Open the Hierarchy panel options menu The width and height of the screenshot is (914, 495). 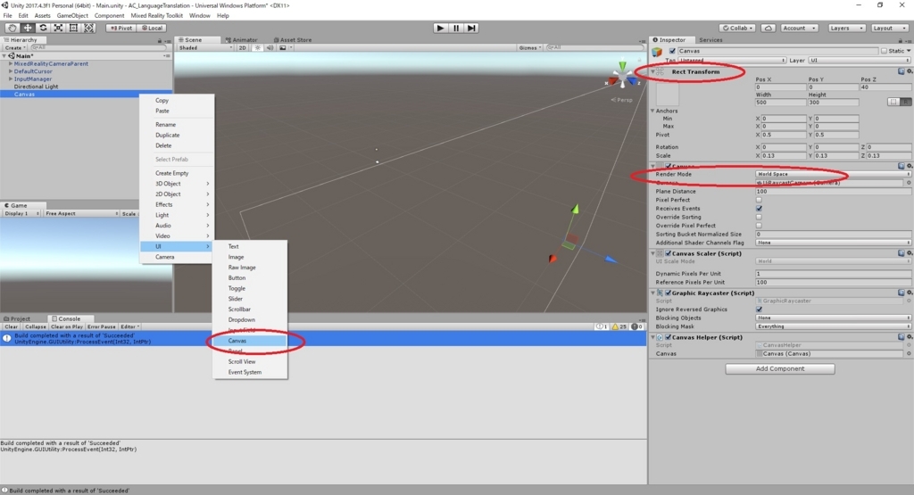(167, 40)
